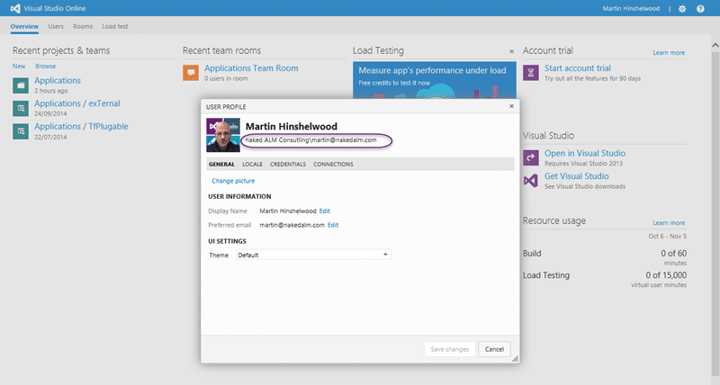The width and height of the screenshot is (720, 385).
Task: Click the Visual Studio Online logo icon
Action: pos(15,8)
